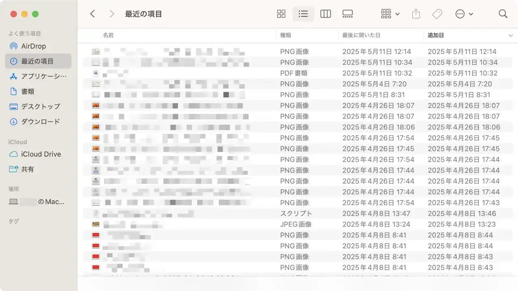Select the list view button
518x291 pixels.
[303, 14]
